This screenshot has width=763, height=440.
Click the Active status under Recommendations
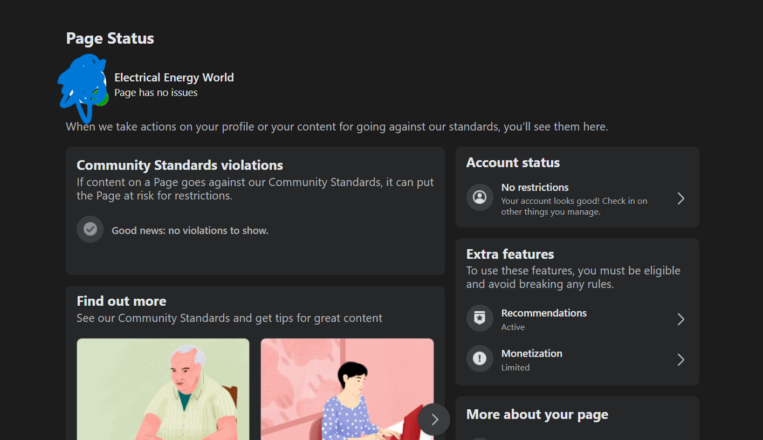click(x=513, y=327)
